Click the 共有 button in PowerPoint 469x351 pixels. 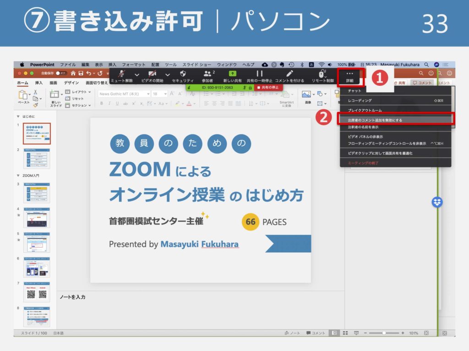tap(399, 83)
